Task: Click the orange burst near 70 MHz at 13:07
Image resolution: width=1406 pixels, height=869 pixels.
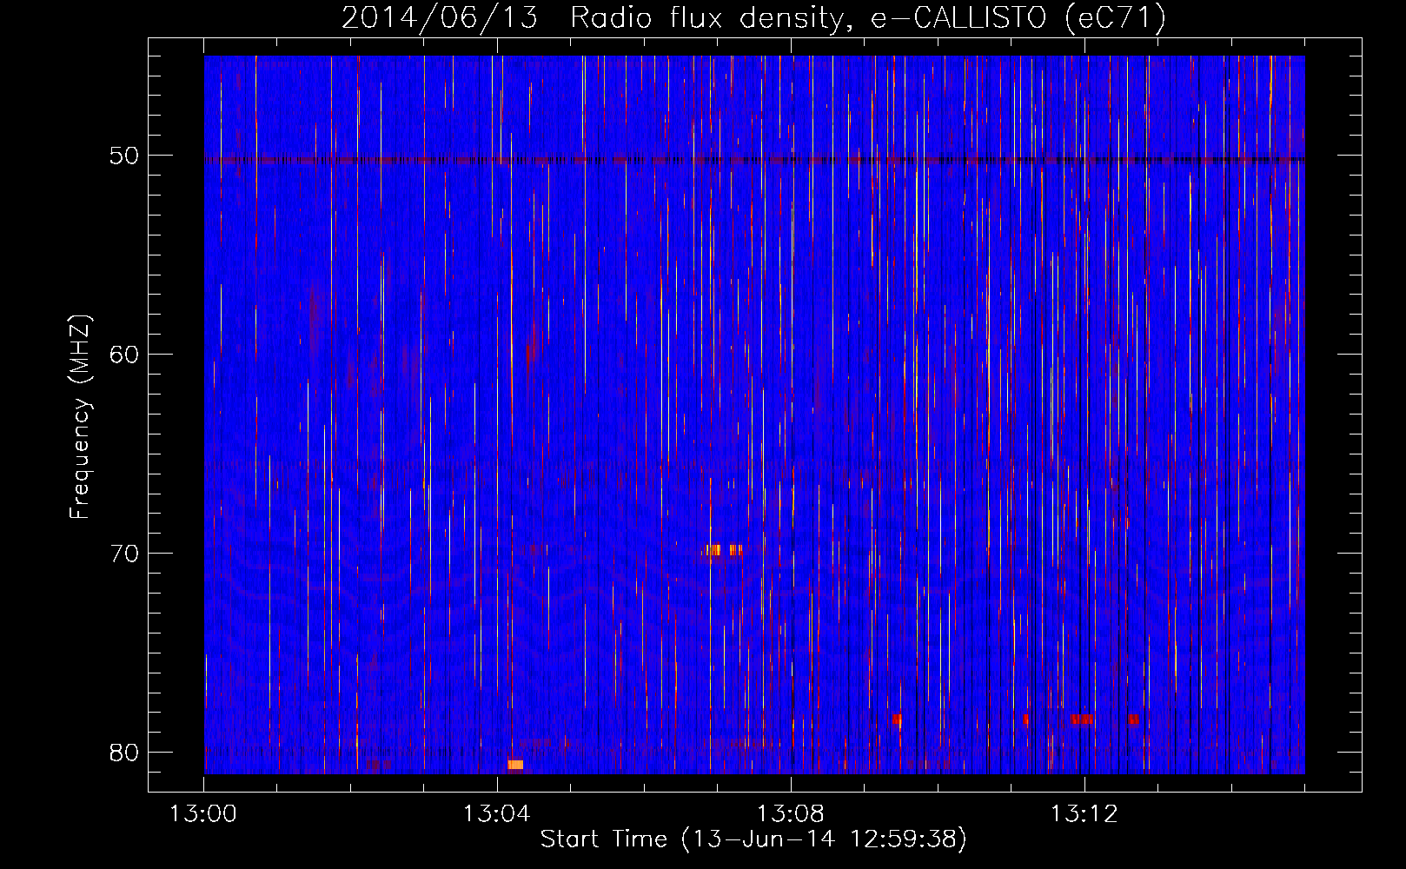Action: [x=722, y=550]
